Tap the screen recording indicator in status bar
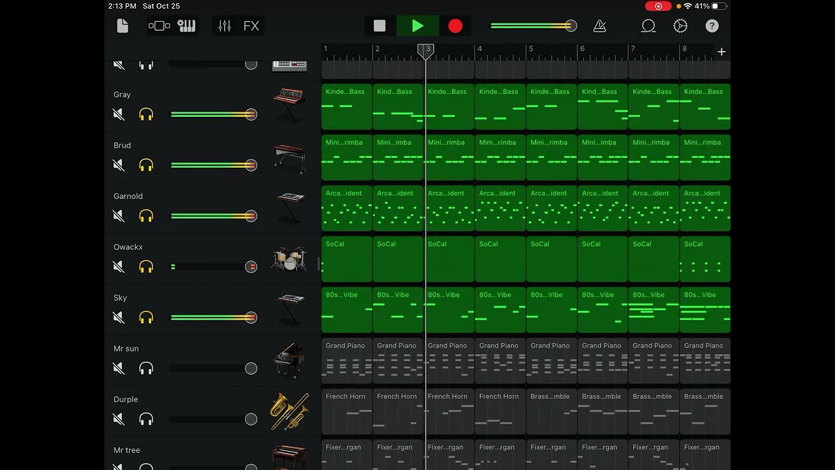835x470 pixels. coord(658,6)
